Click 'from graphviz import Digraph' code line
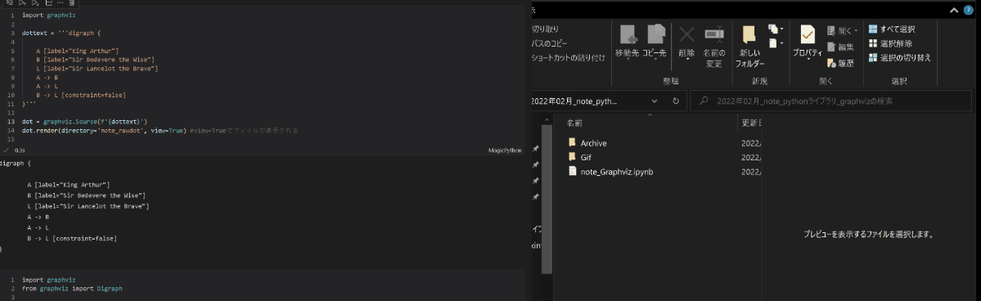Screen dimensions: 981x301 tap(72, 289)
